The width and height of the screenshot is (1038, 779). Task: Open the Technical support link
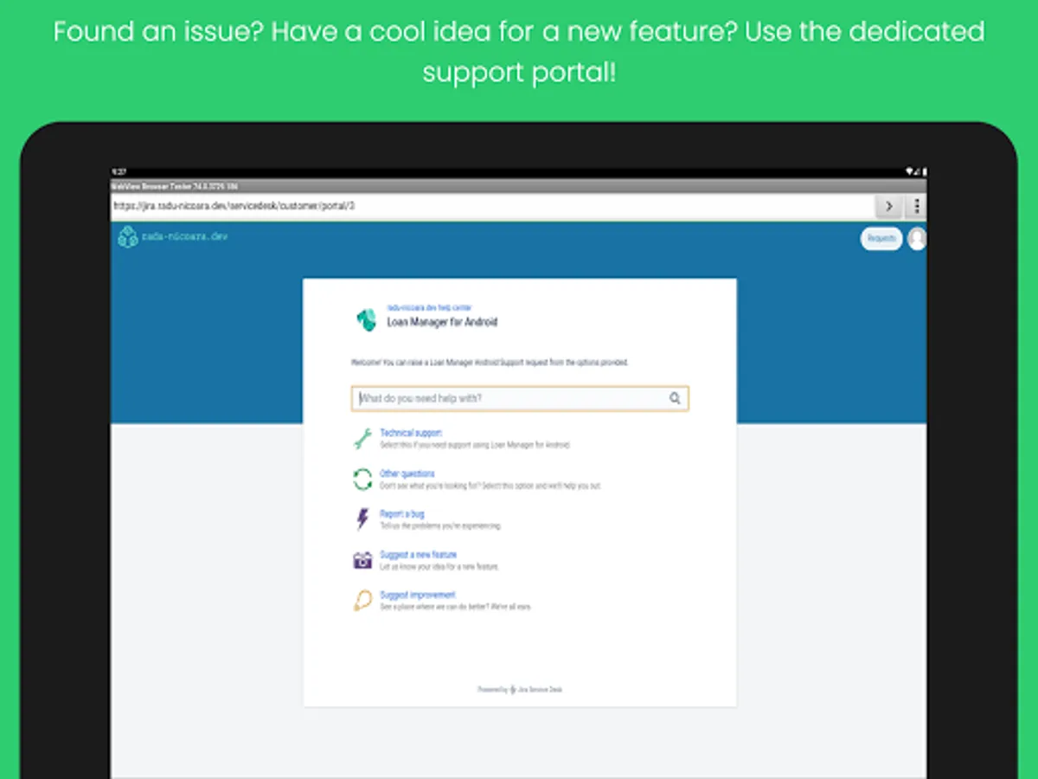[x=411, y=433]
